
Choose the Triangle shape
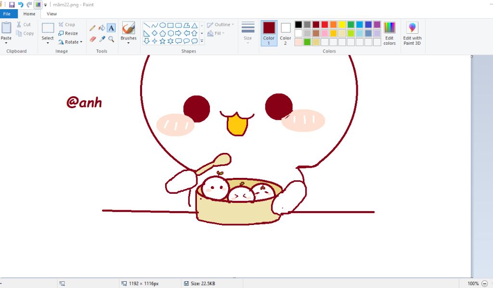tap(195, 25)
